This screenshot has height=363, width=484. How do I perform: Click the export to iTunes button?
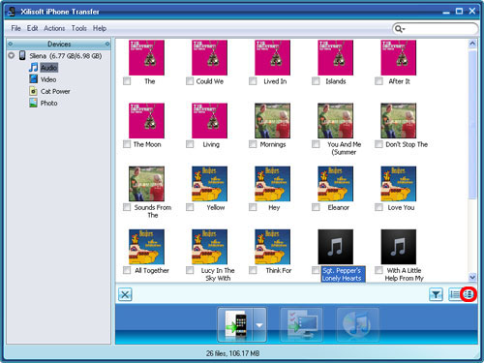click(357, 324)
